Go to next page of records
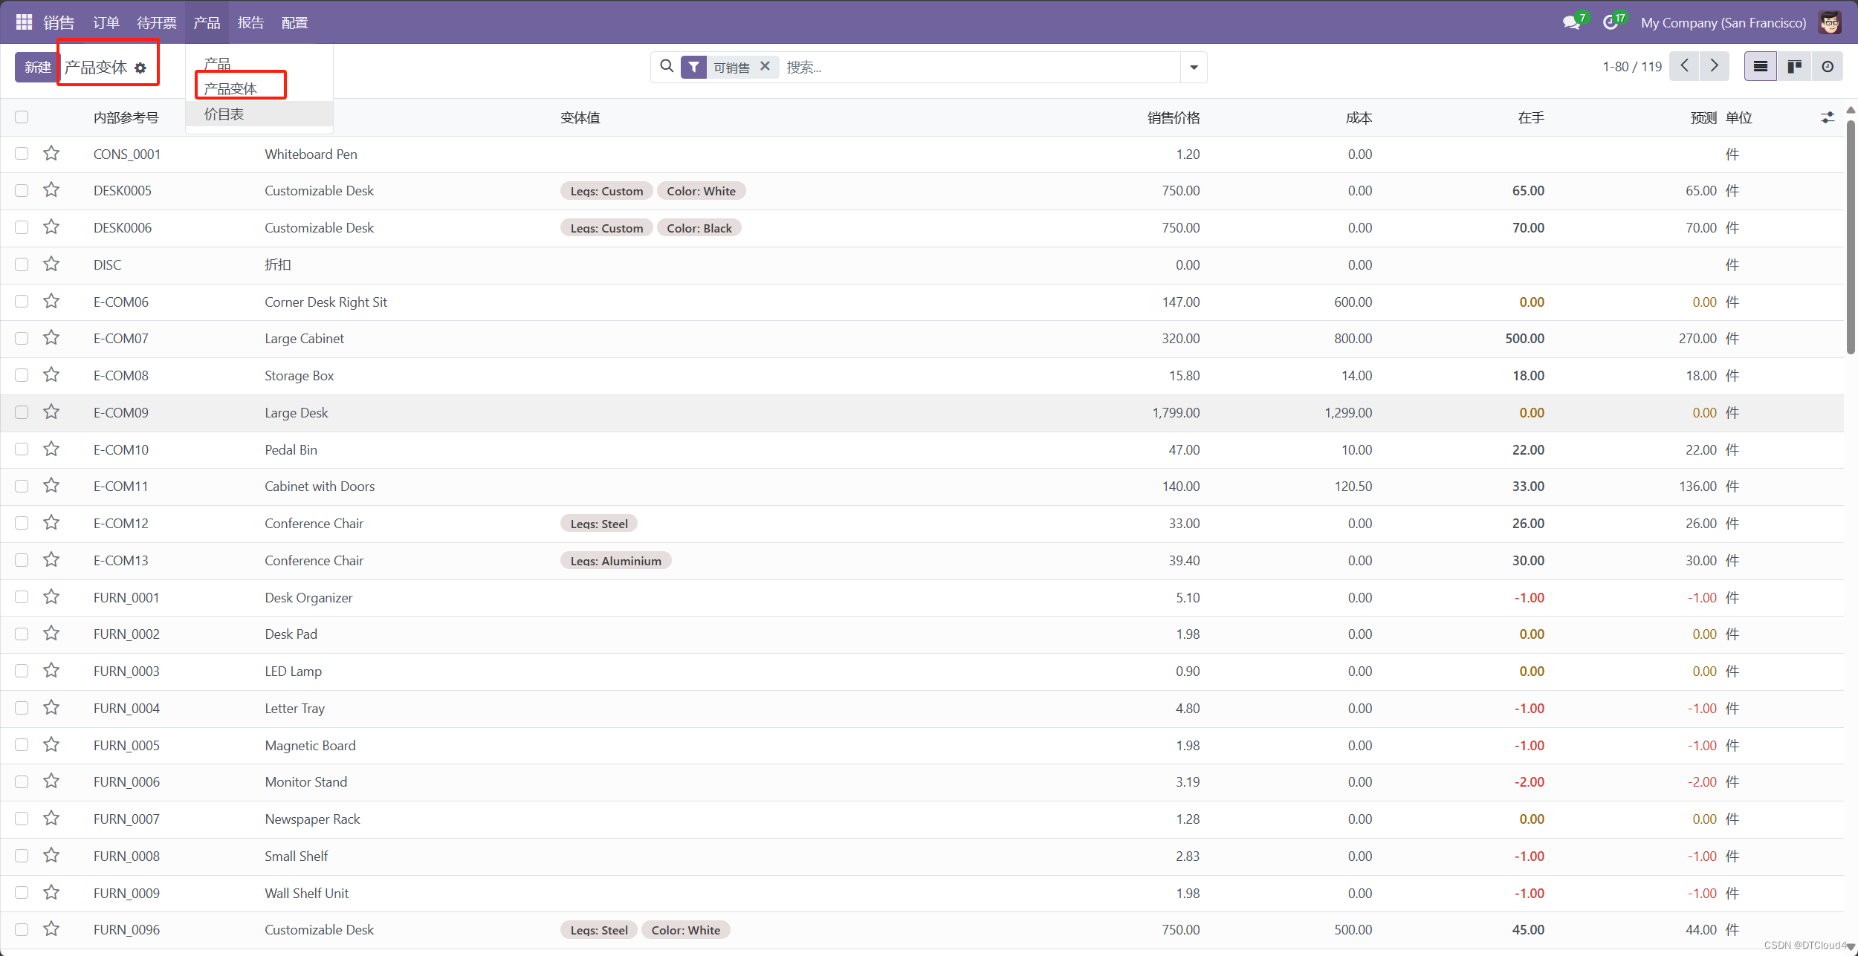 point(1714,66)
